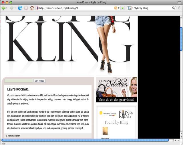The height and width of the screenshot is (145, 183).
Task: Open the Found by Kling heading link
Action: click(x=116, y=122)
